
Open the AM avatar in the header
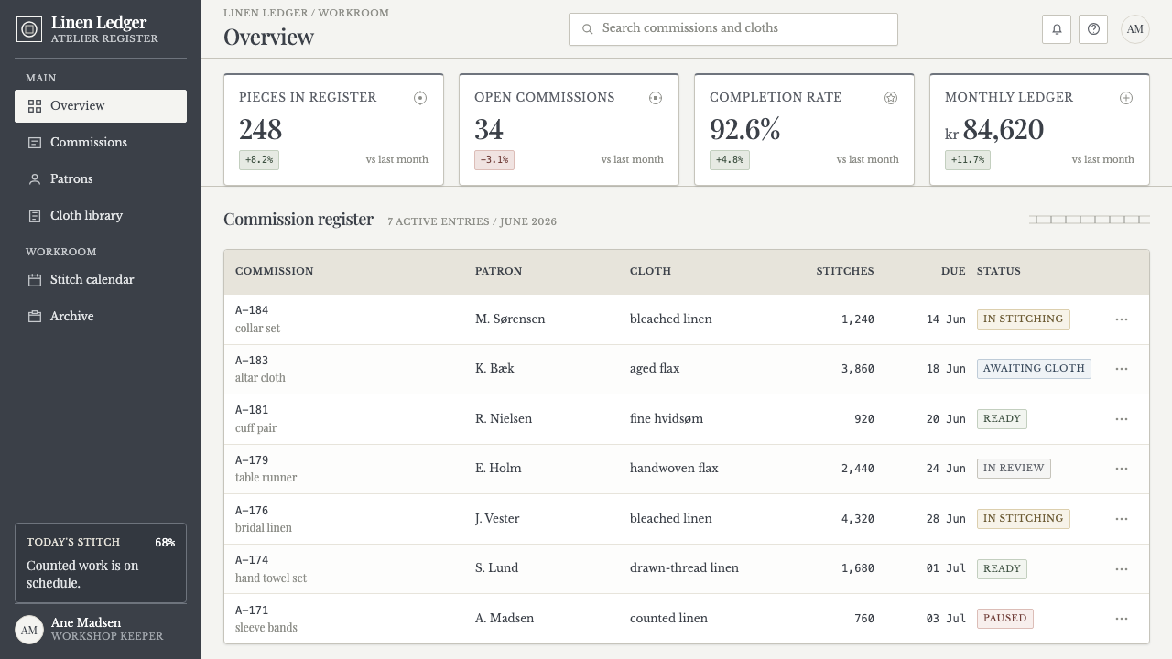click(x=1135, y=29)
